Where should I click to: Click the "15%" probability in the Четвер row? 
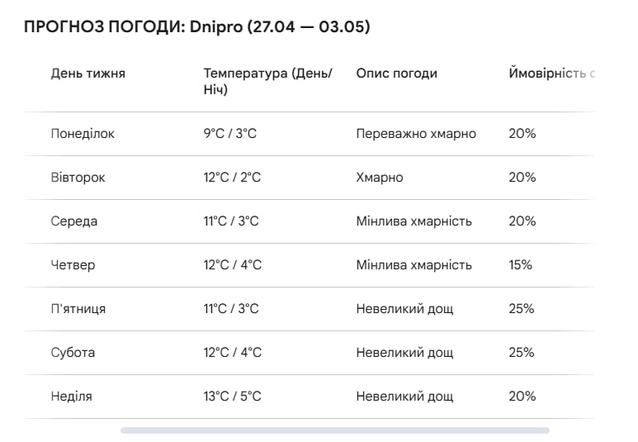[x=521, y=265]
